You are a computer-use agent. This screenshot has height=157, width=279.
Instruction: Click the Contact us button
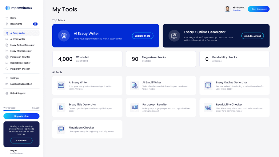[21, 141]
